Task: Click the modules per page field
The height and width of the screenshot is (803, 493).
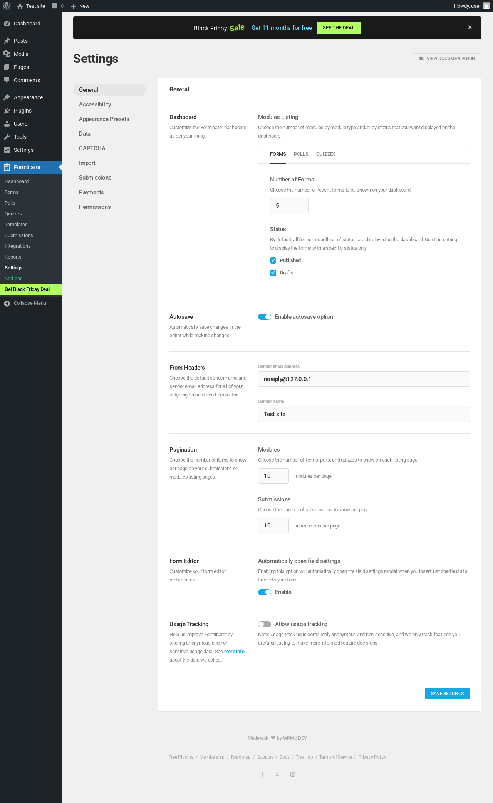Action: pos(273,476)
